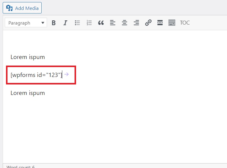Click the TOC toolbar button

pyautogui.click(x=185, y=23)
